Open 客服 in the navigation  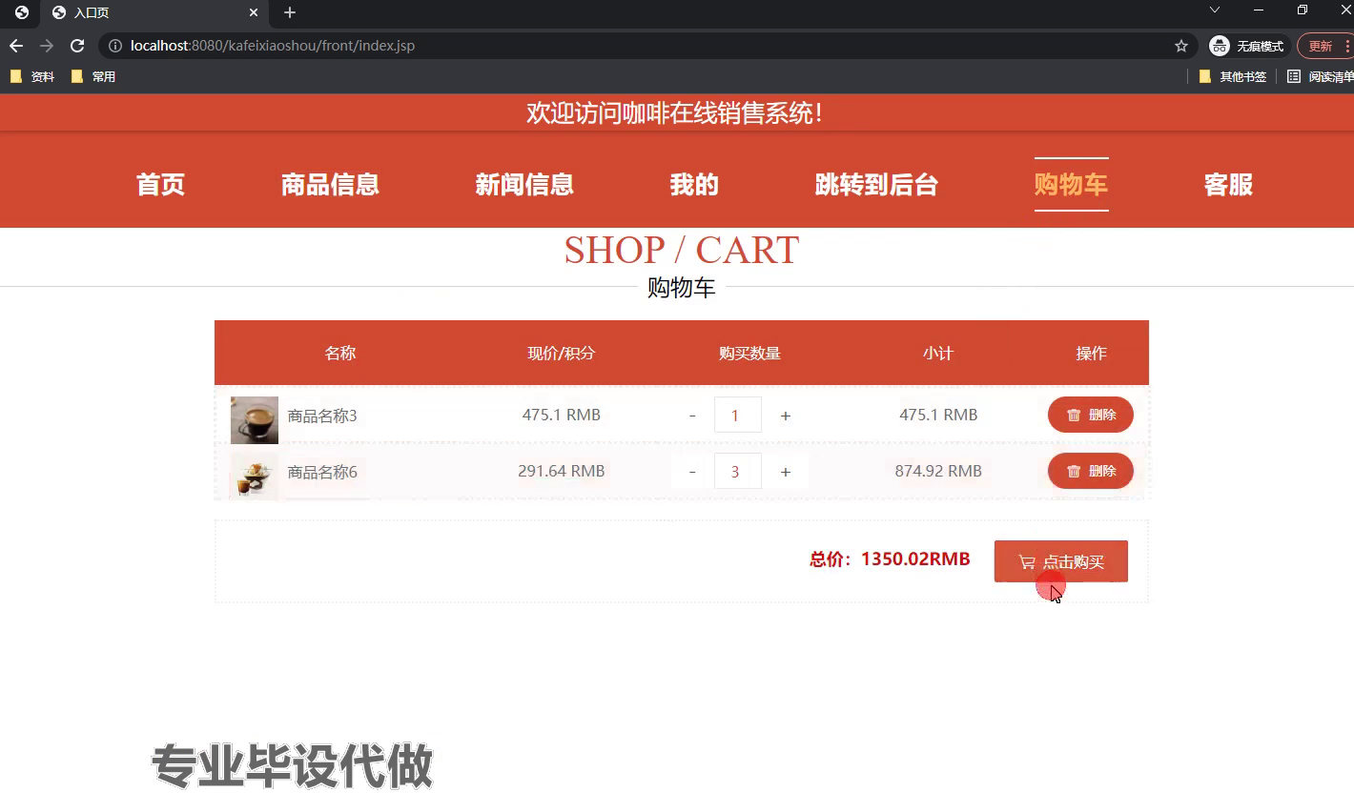[x=1228, y=184]
